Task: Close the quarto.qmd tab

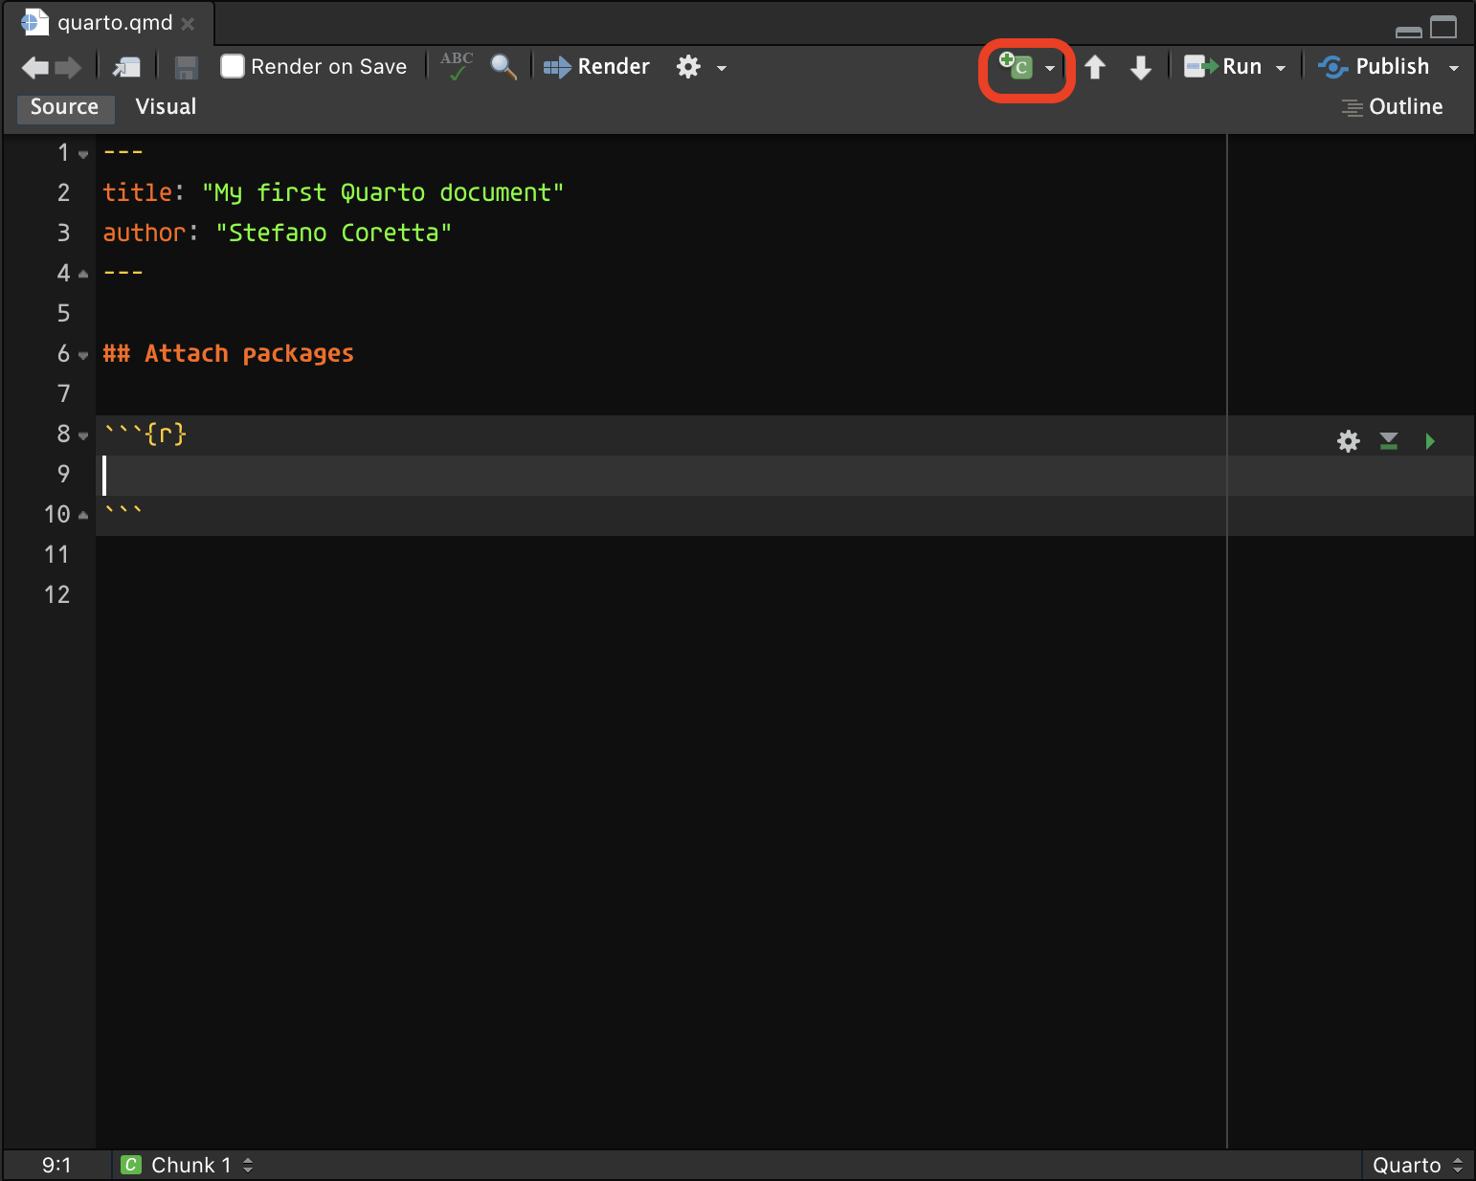Action: [x=189, y=24]
